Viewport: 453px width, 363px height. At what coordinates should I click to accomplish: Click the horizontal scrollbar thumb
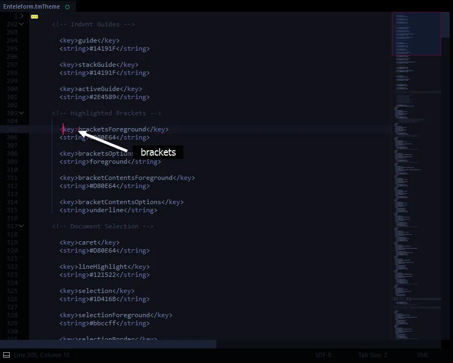tap(108, 344)
